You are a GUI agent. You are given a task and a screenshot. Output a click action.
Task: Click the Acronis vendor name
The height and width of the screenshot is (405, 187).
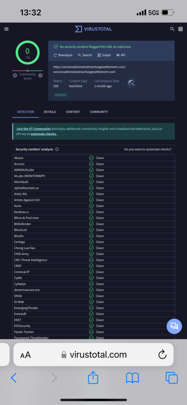(x=19, y=164)
